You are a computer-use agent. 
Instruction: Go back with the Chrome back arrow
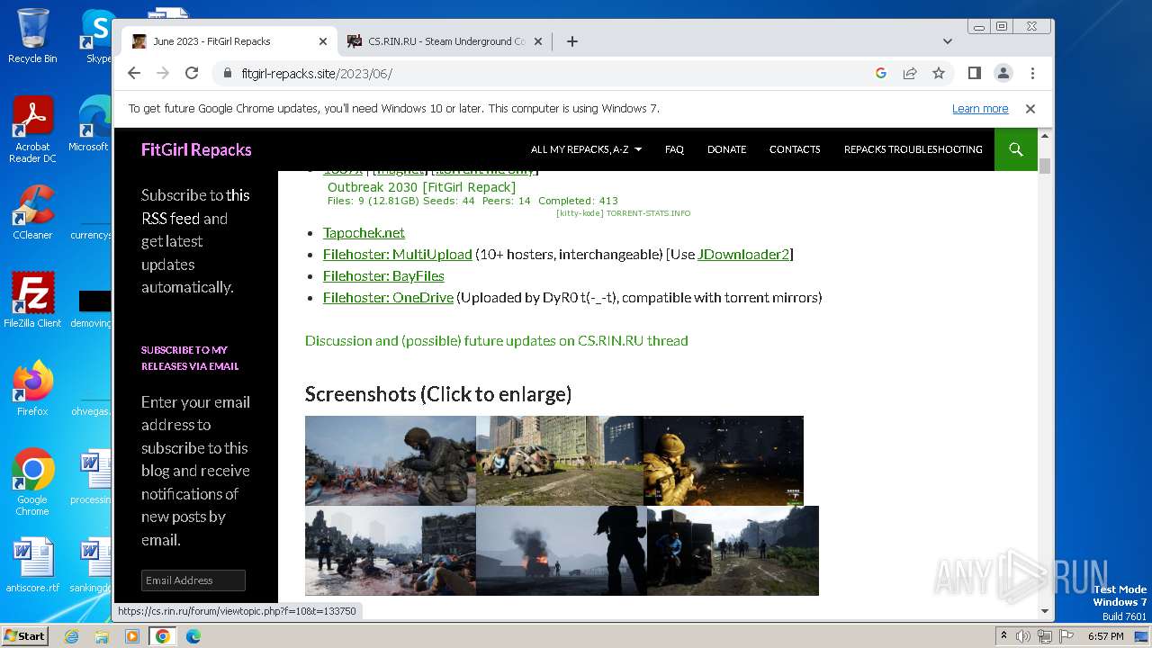coord(134,73)
